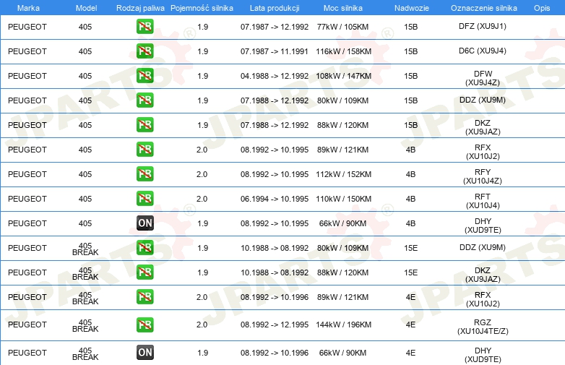Click the petrol fuel icon for the 116kW / 158KM engine

tap(145, 51)
